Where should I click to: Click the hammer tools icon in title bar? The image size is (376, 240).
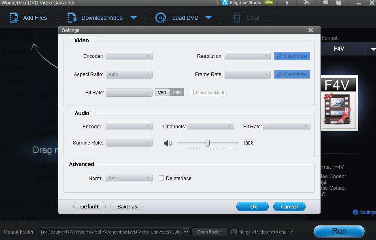pos(306,3)
